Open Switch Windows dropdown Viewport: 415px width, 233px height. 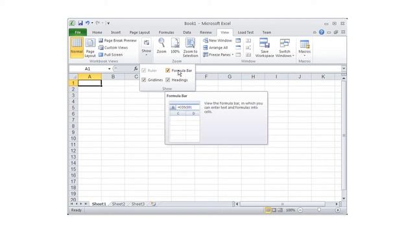285,47
